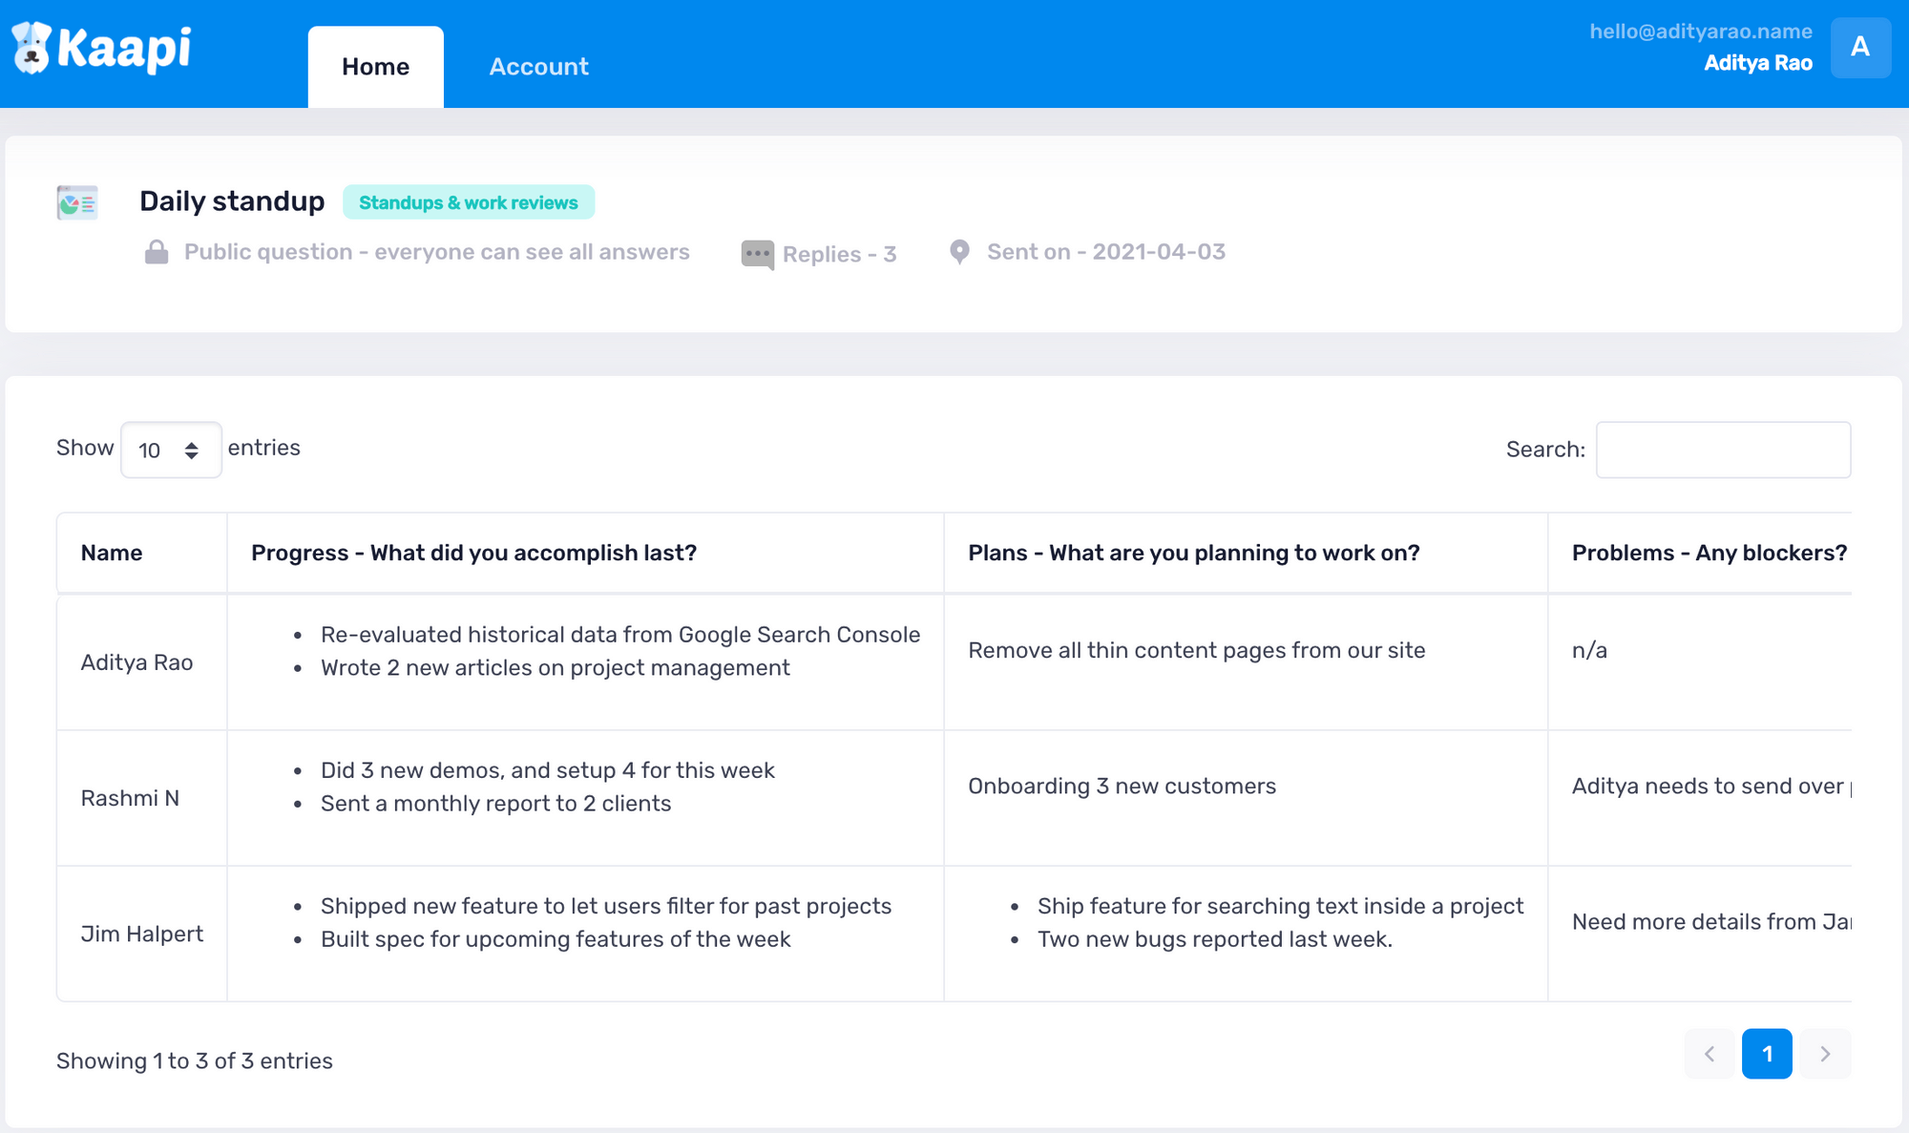Click the Aditya Rao username in header
The height and width of the screenshot is (1133, 1909).
(x=1757, y=63)
